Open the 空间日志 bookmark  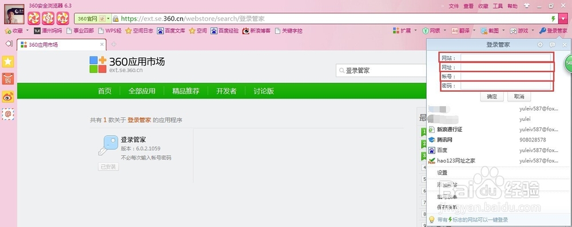[140, 31]
